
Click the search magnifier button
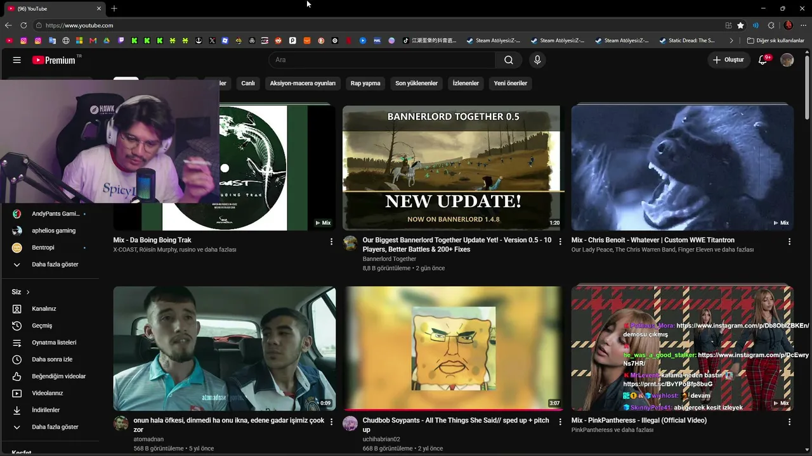[509, 60]
